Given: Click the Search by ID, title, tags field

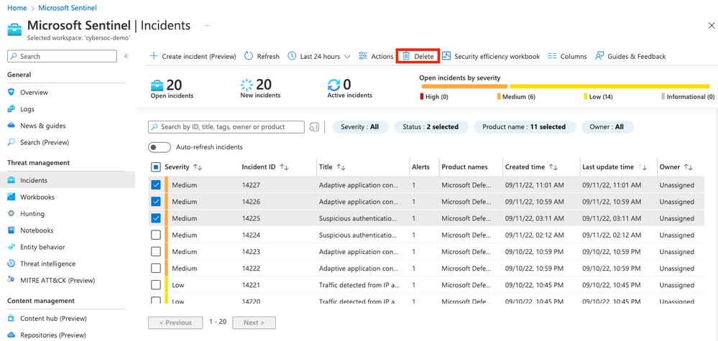Looking at the screenshot, I should tap(226, 127).
